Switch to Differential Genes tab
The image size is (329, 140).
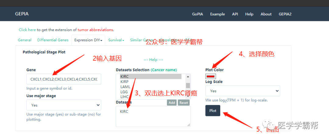pyautogui.click(x=53, y=40)
